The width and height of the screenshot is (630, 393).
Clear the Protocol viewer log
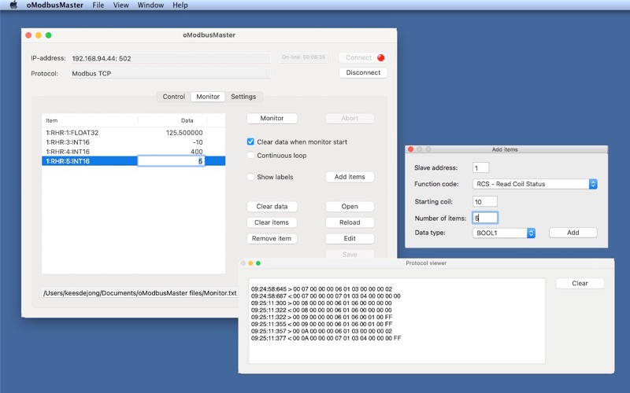coord(580,283)
